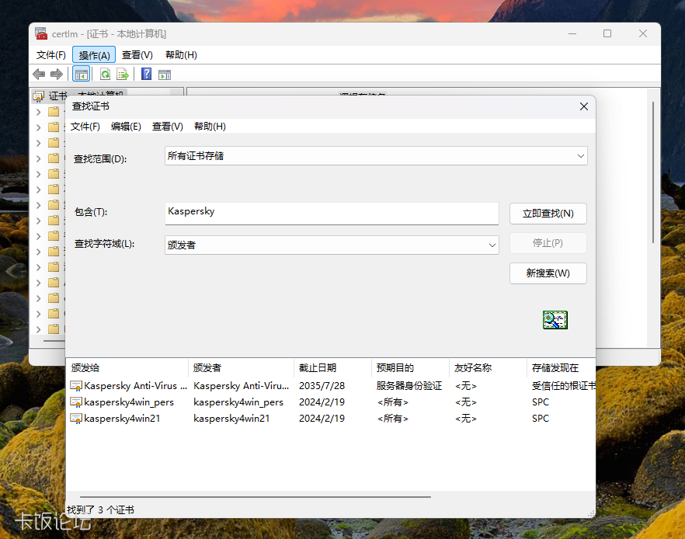Open 操作(A) menu in certlm window
685x539 pixels.
pyautogui.click(x=94, y=55)
